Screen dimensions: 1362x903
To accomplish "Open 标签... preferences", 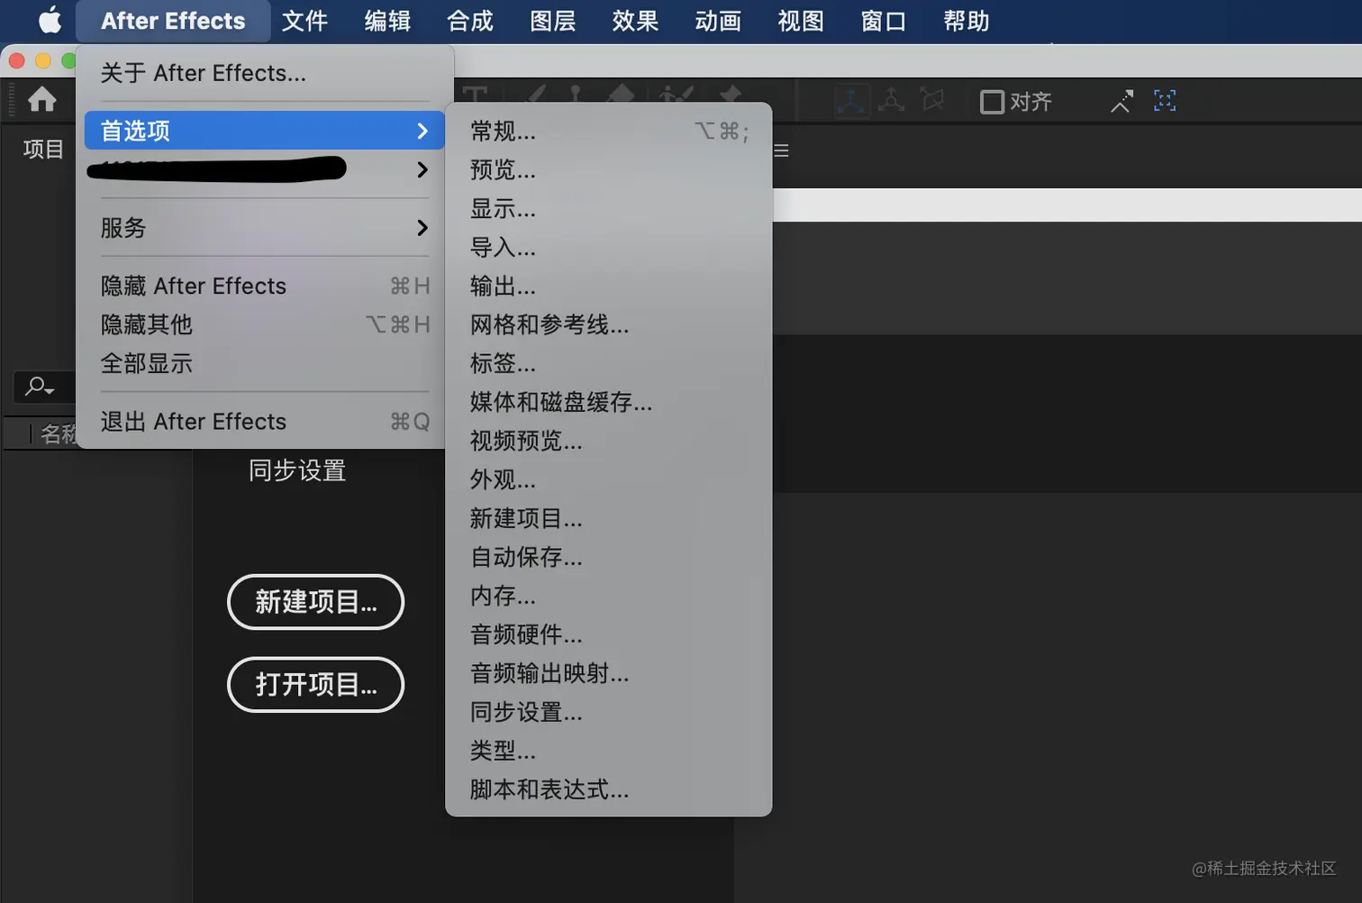I will pyautogui.click(x=609, y=364).
